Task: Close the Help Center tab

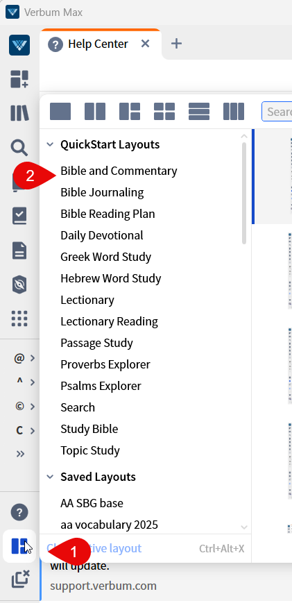Action: click(145, 44)
